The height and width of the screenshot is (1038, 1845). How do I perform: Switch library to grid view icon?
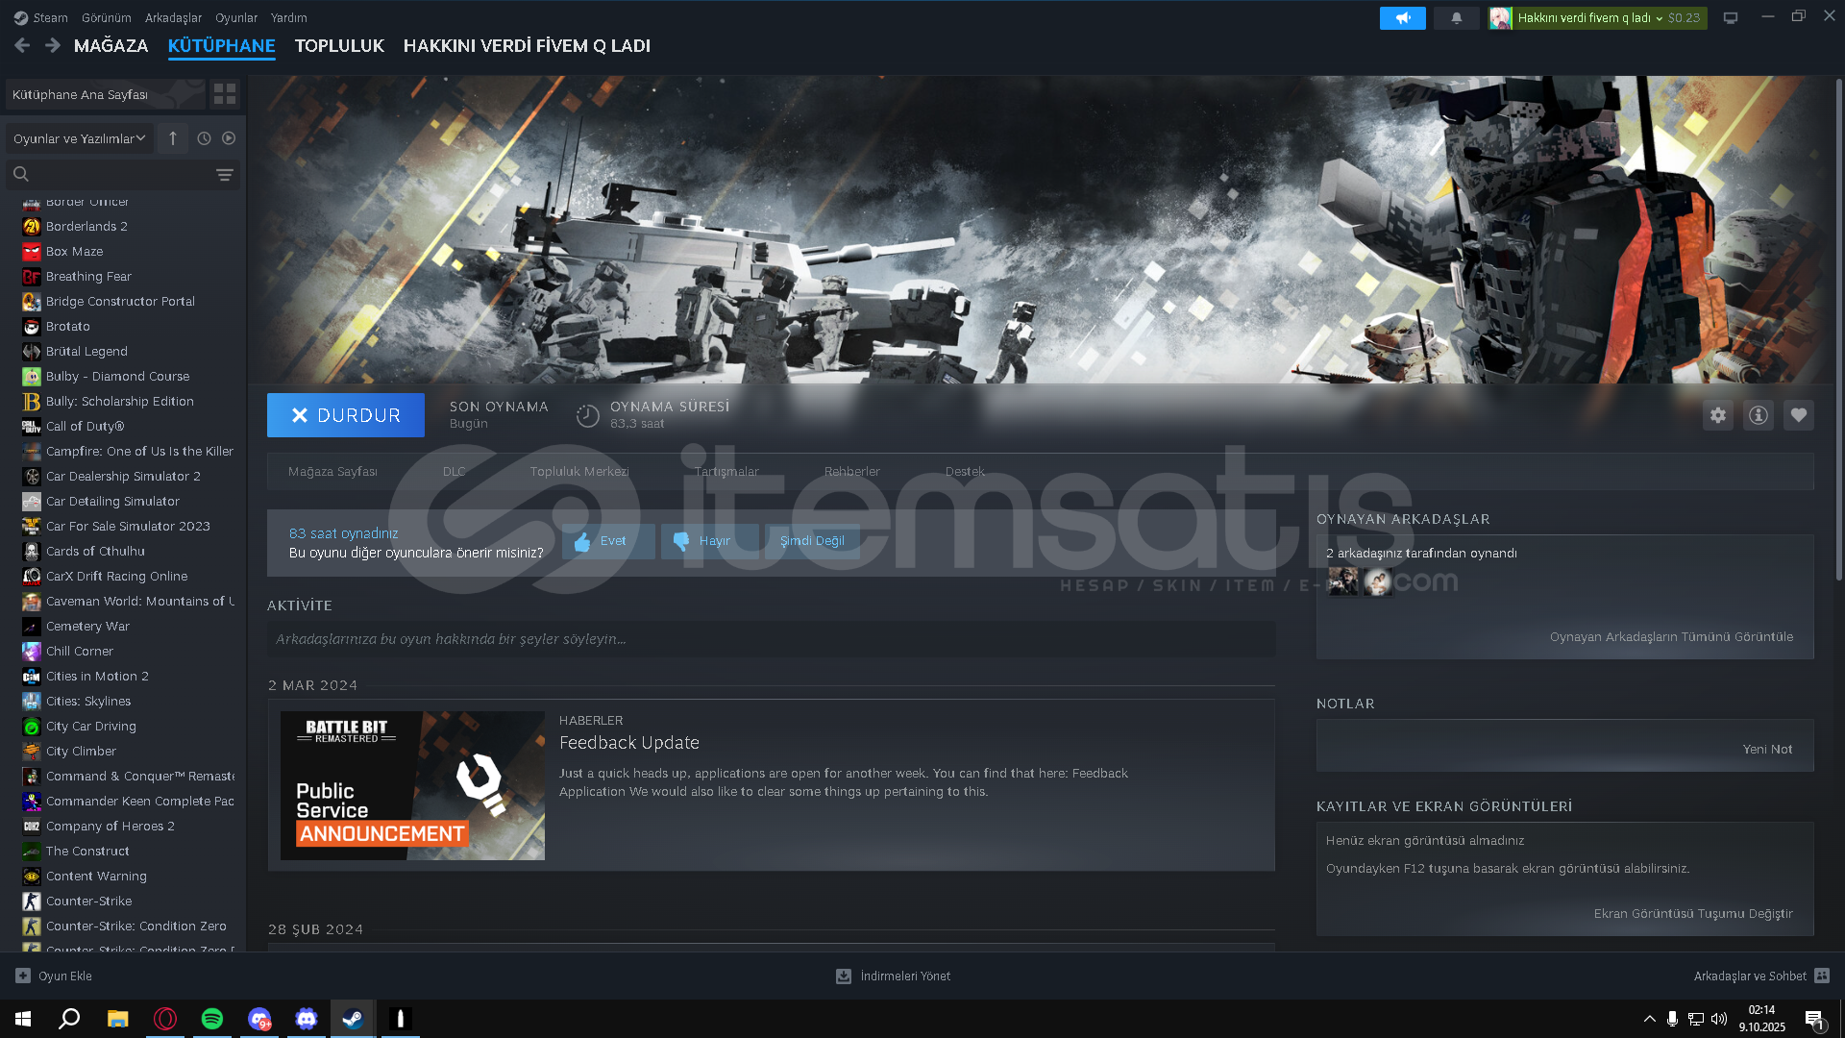tap(225, 94)
